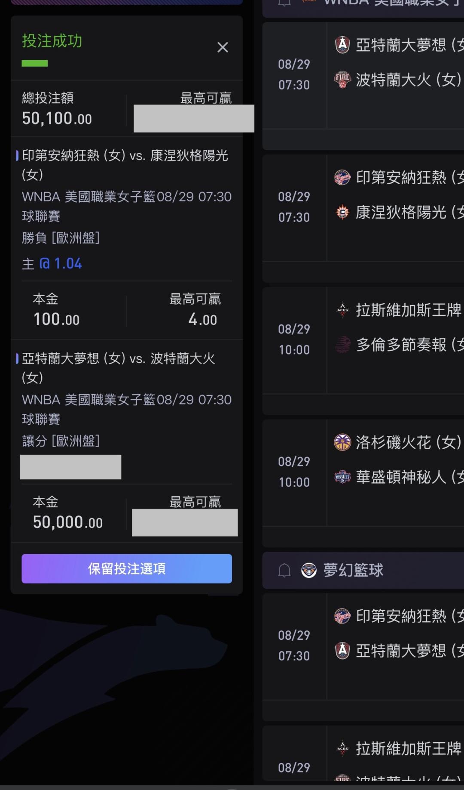Click the 08/29 07:30 time of first match
The width and height of the screenshot is (464, 790).
[x=294, y=74]
